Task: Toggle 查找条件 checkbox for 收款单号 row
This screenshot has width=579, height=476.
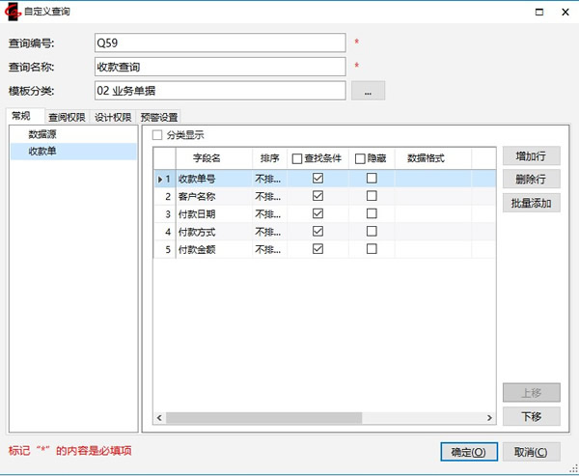Action: [x=317, y=179]
